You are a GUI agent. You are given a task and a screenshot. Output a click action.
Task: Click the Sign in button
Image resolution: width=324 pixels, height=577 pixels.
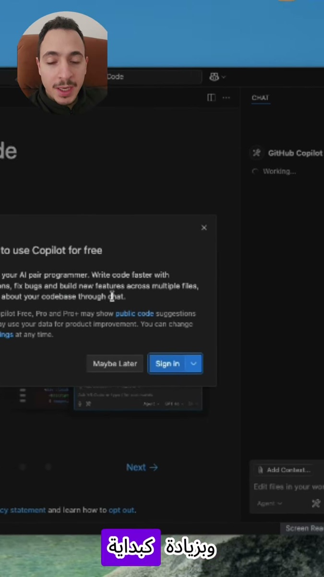click(x=168, y=364)
